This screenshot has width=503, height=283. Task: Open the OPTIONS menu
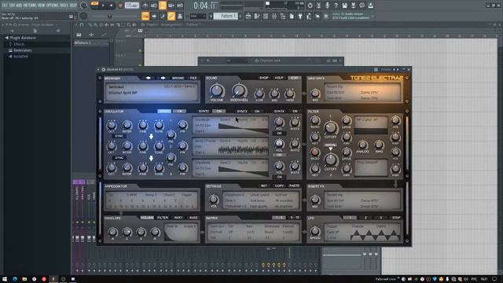(53, 6)
